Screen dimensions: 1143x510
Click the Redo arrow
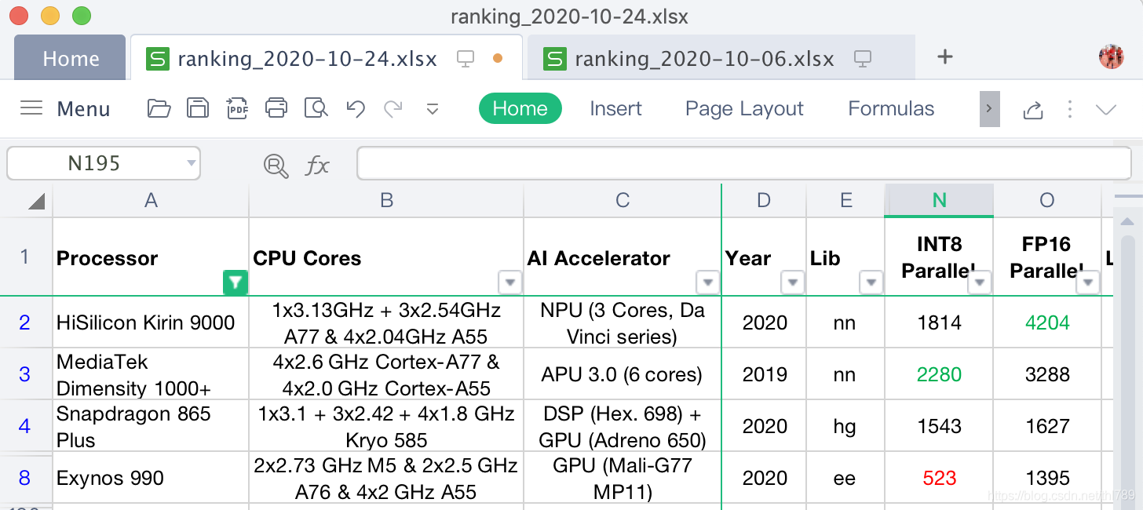[x=393, y=108]
